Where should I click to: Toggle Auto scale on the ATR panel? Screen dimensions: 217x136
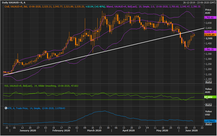pyautogui.click(x=209, y=124)
